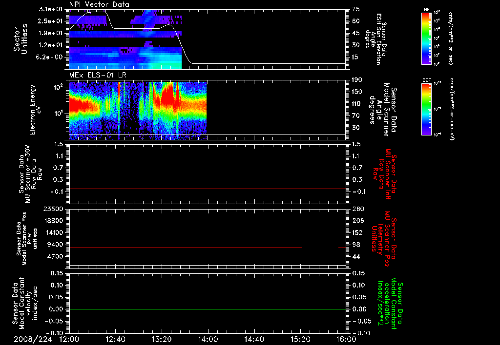Viewport: 500px width, 345px height.
Task: Click the '3.1e+01' sector axis tick
Action: click(50, 9)
